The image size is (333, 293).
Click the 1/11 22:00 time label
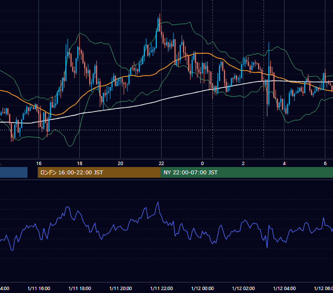pos(162,288)
